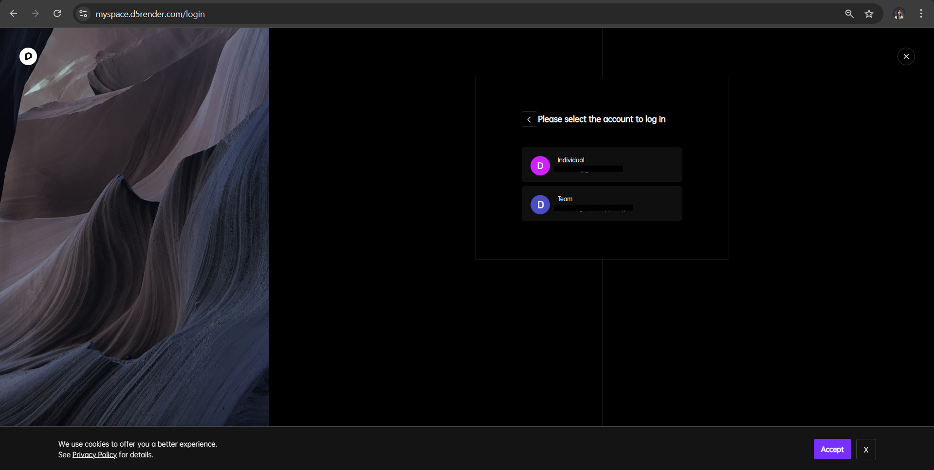This screenshot has width=934, height=470.
Task: Open the Chrome profile avatar menu
Action: click(x=898, y=14)
